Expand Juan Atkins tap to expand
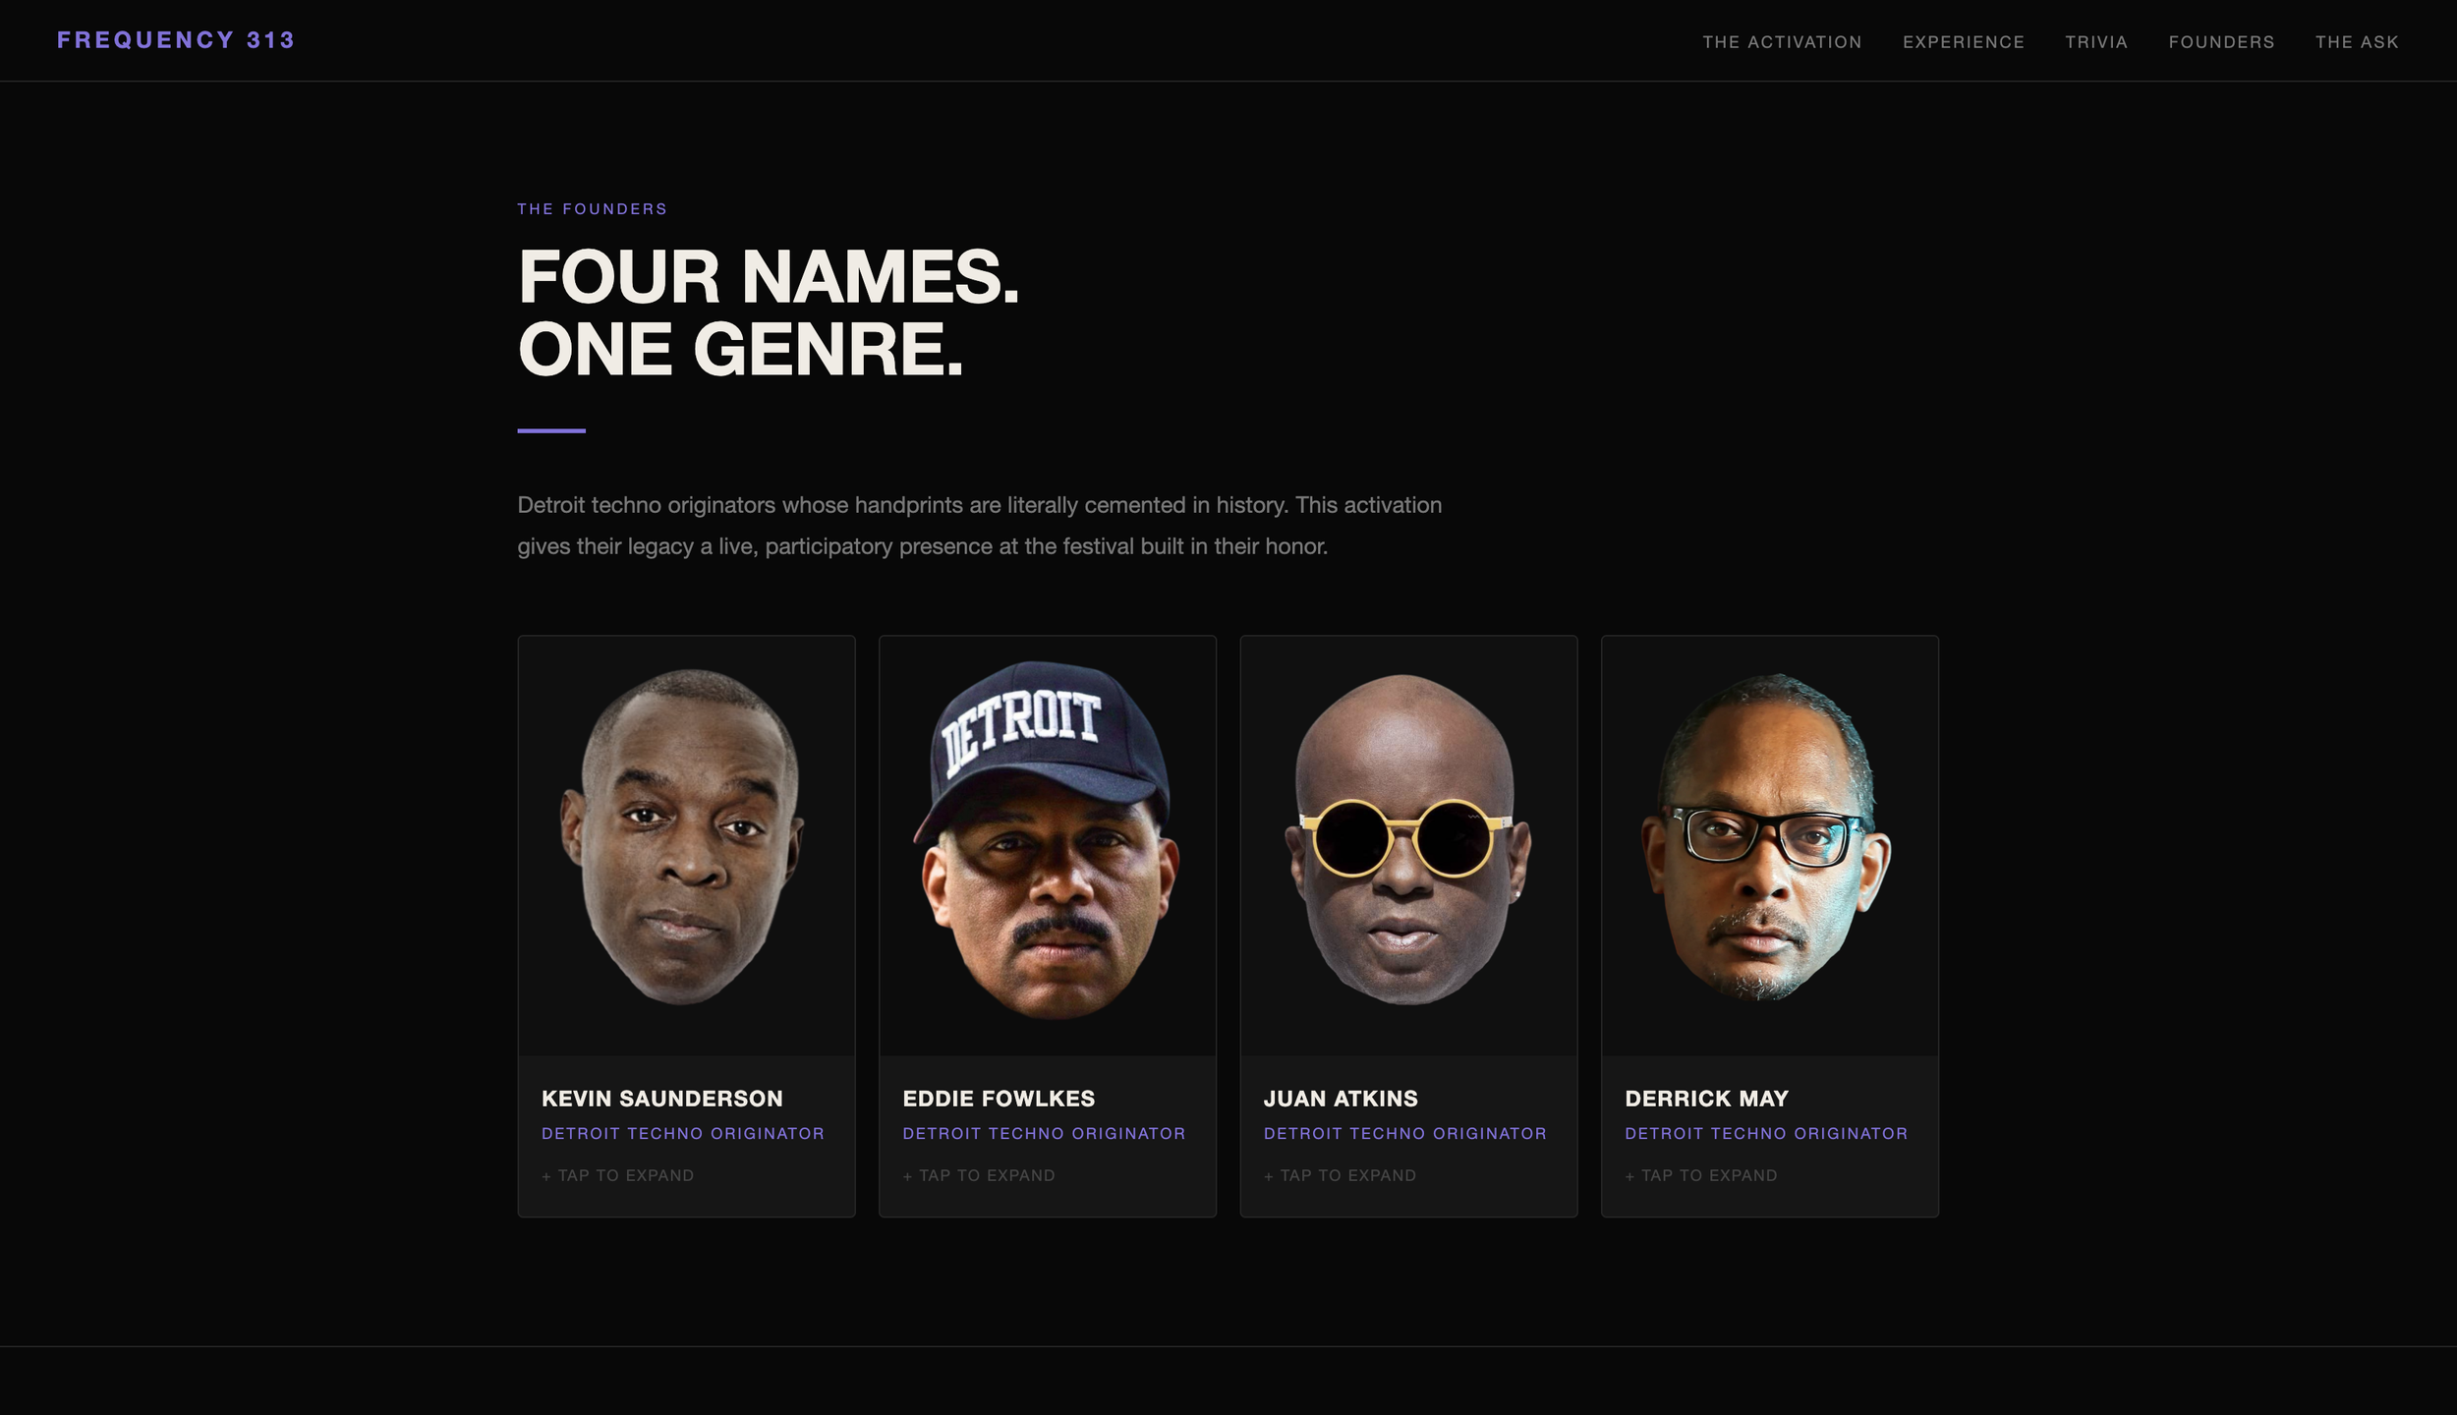This screenshot has width=2457, height=1415. (1340, 1175)
